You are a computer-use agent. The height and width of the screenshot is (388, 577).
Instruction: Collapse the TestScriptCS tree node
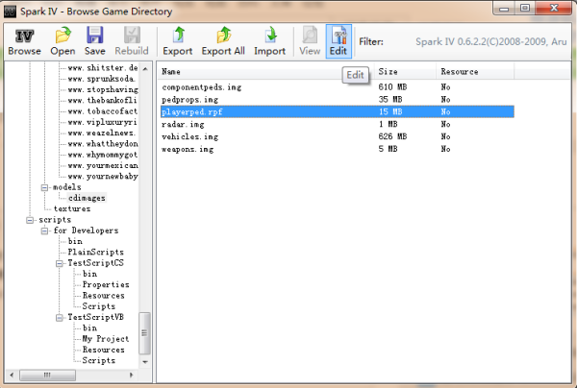59,262
